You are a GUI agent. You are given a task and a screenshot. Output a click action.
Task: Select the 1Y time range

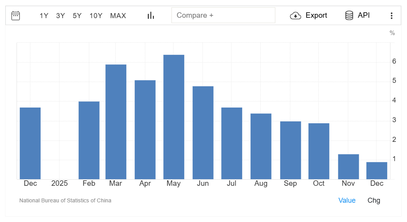[44, 16]
